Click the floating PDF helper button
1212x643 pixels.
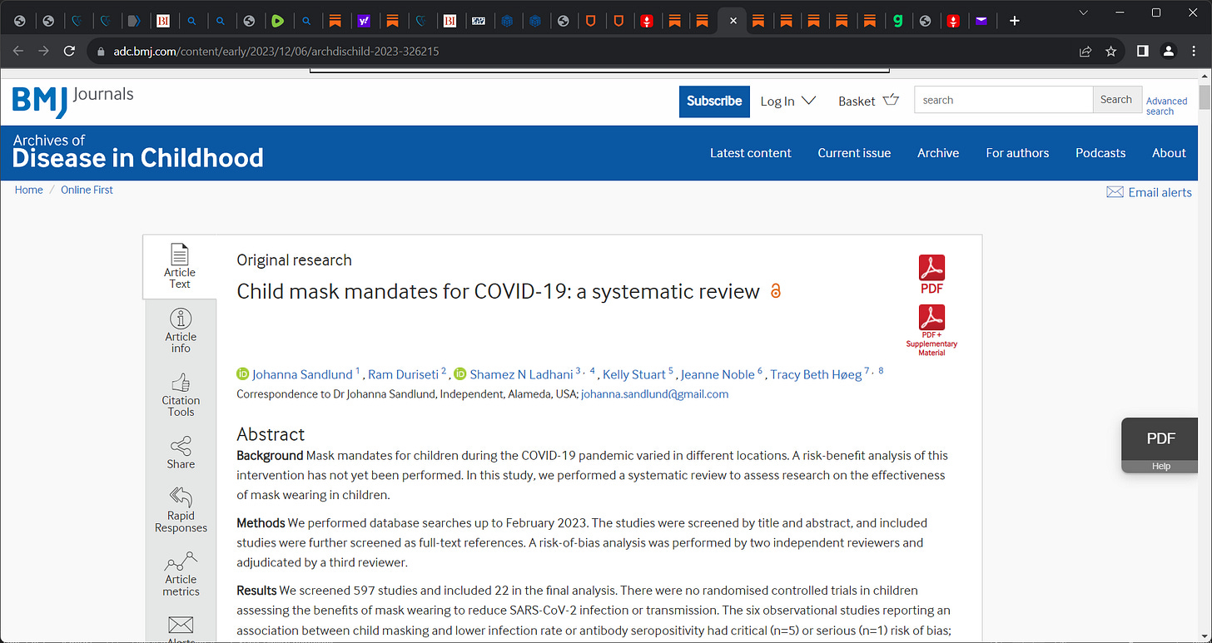[1161, 438]
